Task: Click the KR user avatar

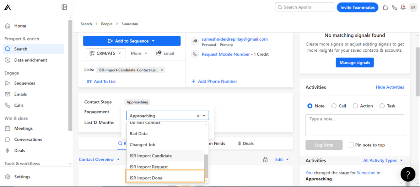Action: pos(413,8)
